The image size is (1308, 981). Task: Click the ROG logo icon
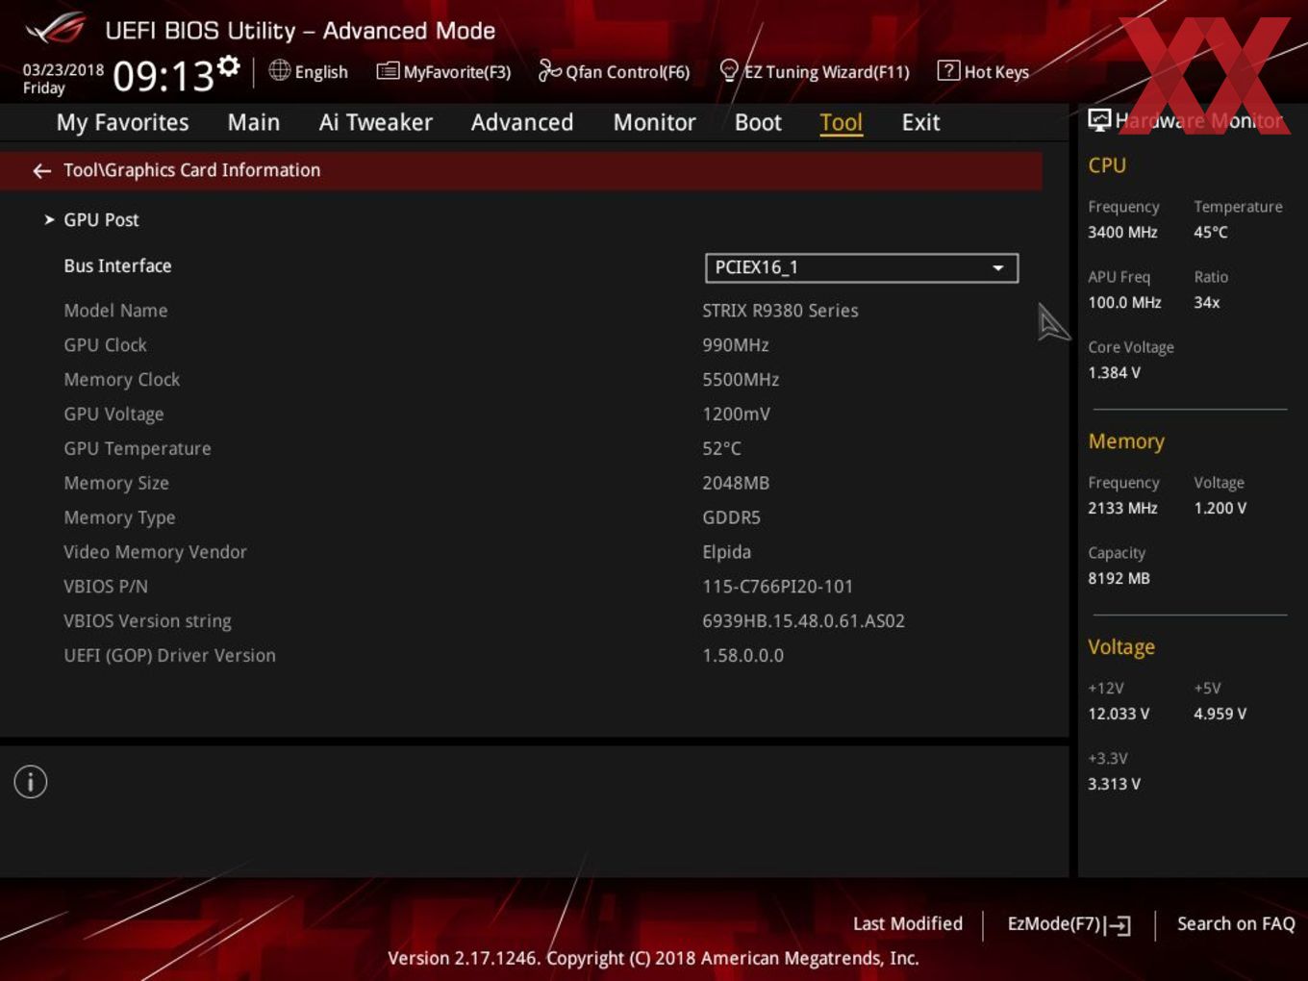point(55,29)
